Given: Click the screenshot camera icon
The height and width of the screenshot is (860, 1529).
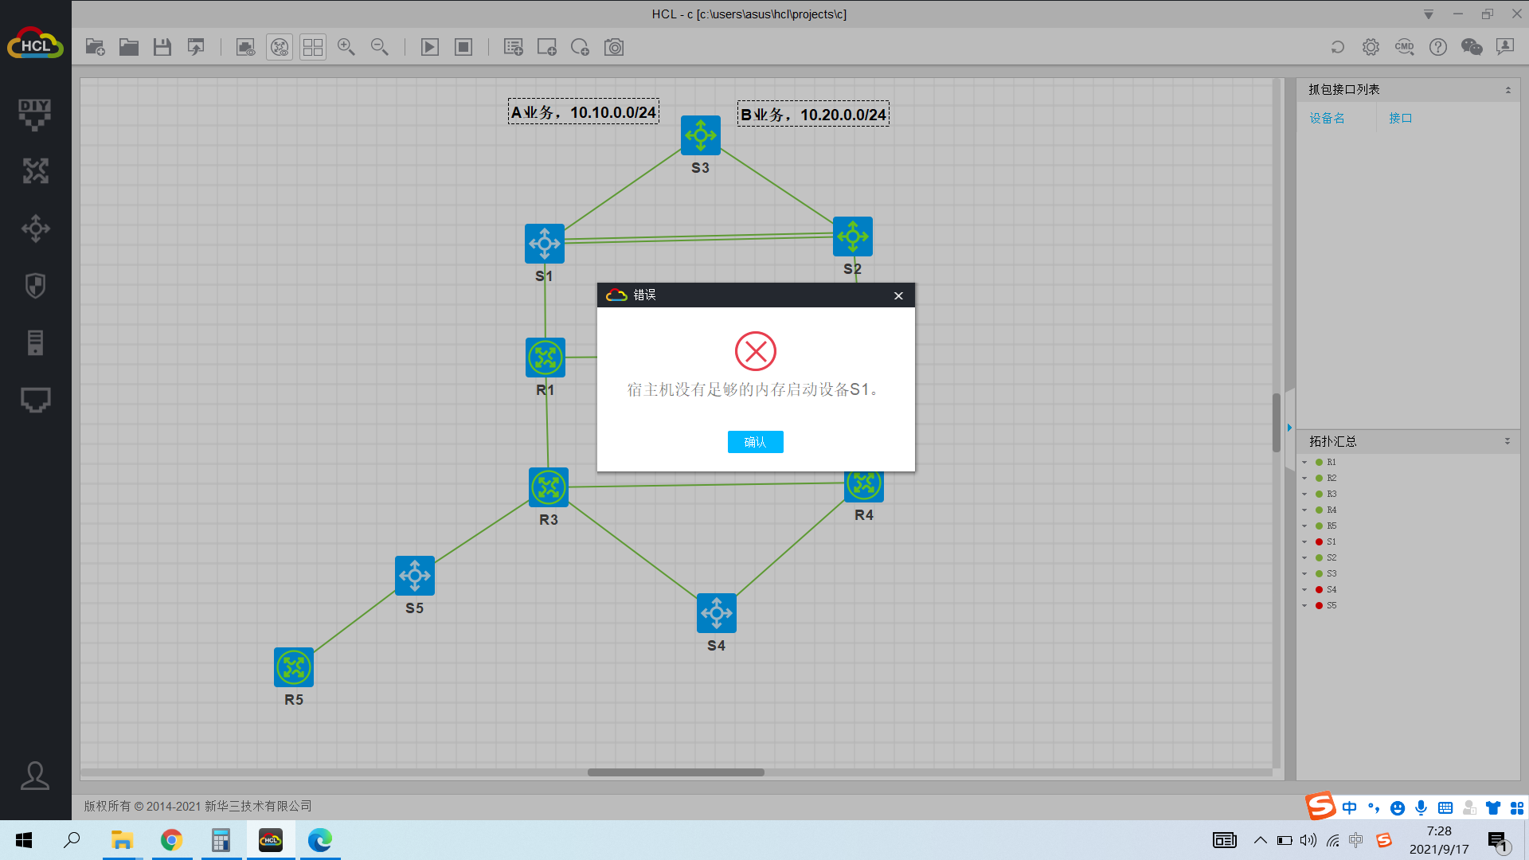Looking at the screenshot, I should click(x=614, y=48).
